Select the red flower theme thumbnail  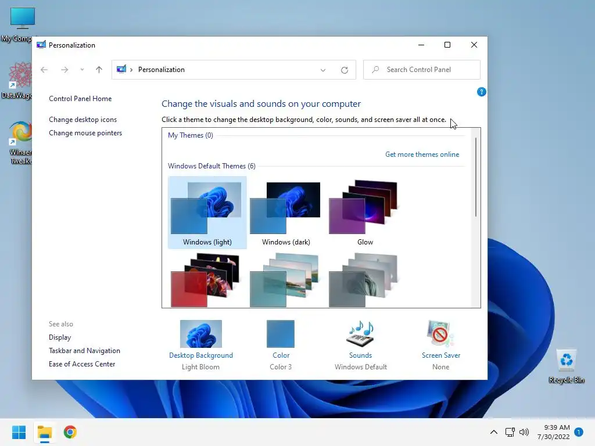pyautogui.click(x=206, y=280)
